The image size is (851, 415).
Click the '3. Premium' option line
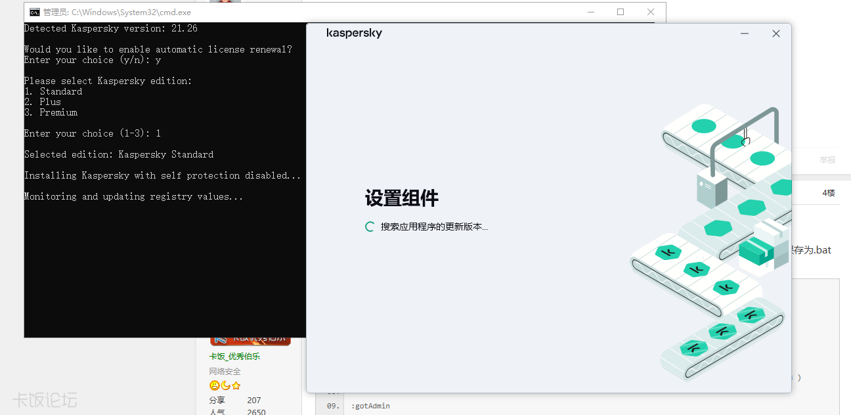[x=51, y=112]
